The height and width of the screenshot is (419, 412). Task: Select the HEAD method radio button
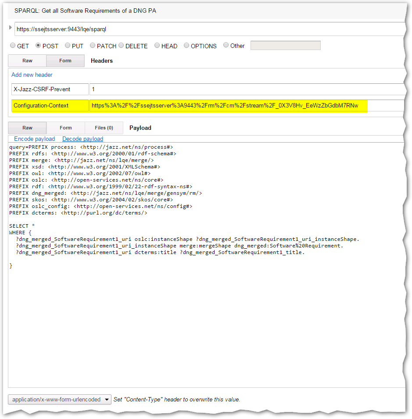coord(157,46)
